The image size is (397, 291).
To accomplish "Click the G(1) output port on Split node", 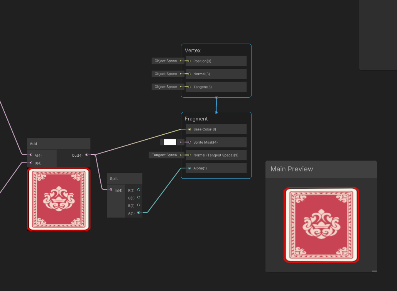I will coord(139,198).
